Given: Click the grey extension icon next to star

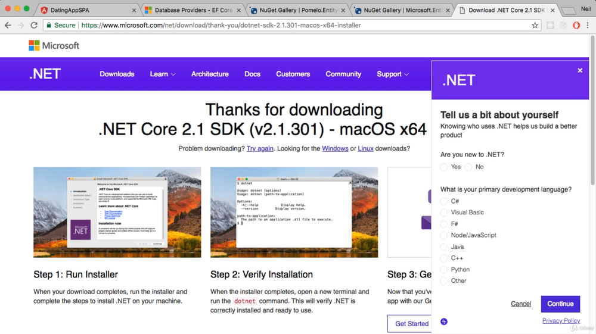Looking at the screenshot, I should 550,26.
